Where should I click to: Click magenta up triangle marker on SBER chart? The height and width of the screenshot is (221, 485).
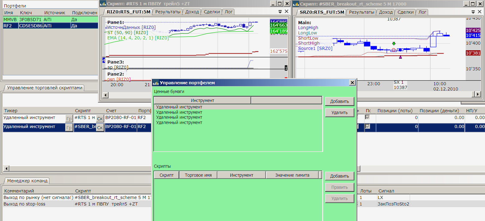(x=400, y=57)
